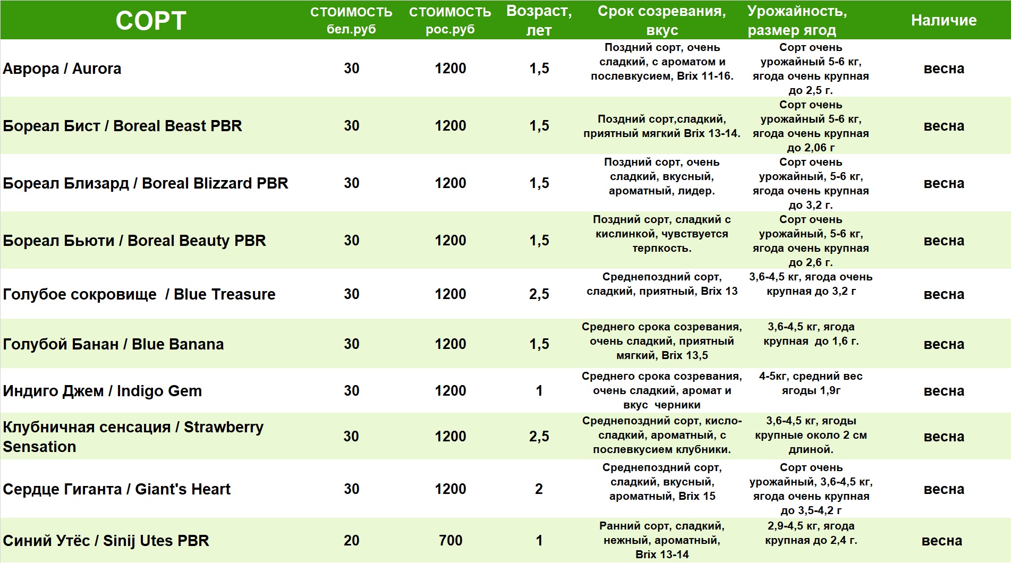Click price 1200 in Индиго Джем row
The image size is (1011, 563).
point(451,391)
